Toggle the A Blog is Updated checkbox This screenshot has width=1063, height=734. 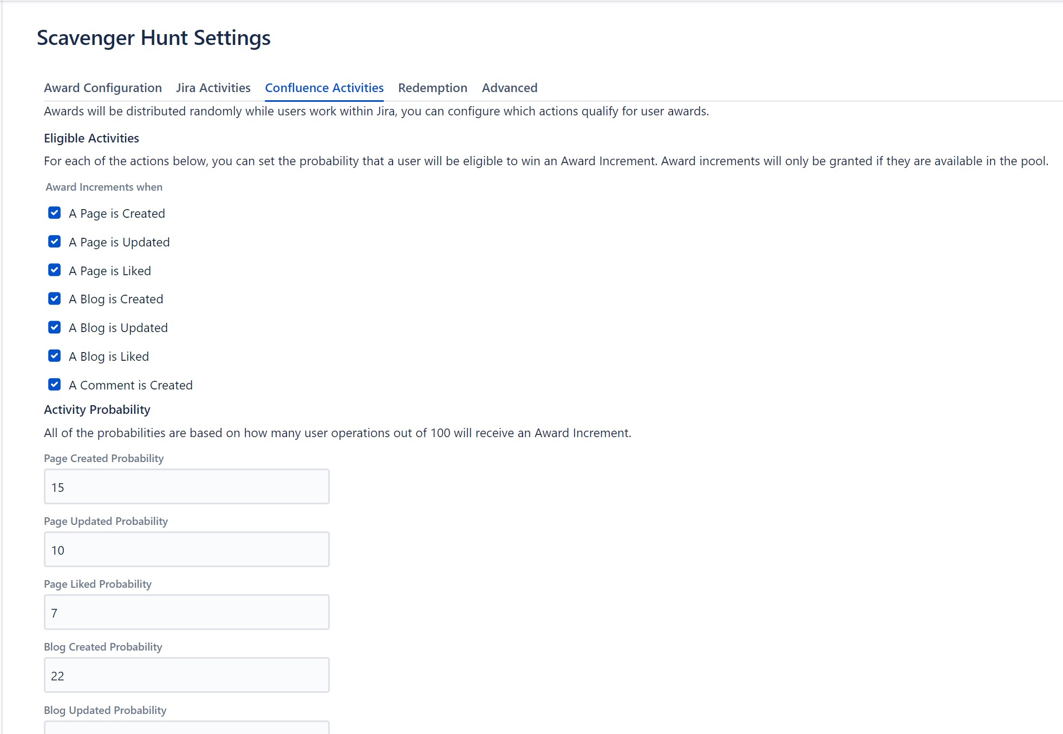tap(54, 327)
